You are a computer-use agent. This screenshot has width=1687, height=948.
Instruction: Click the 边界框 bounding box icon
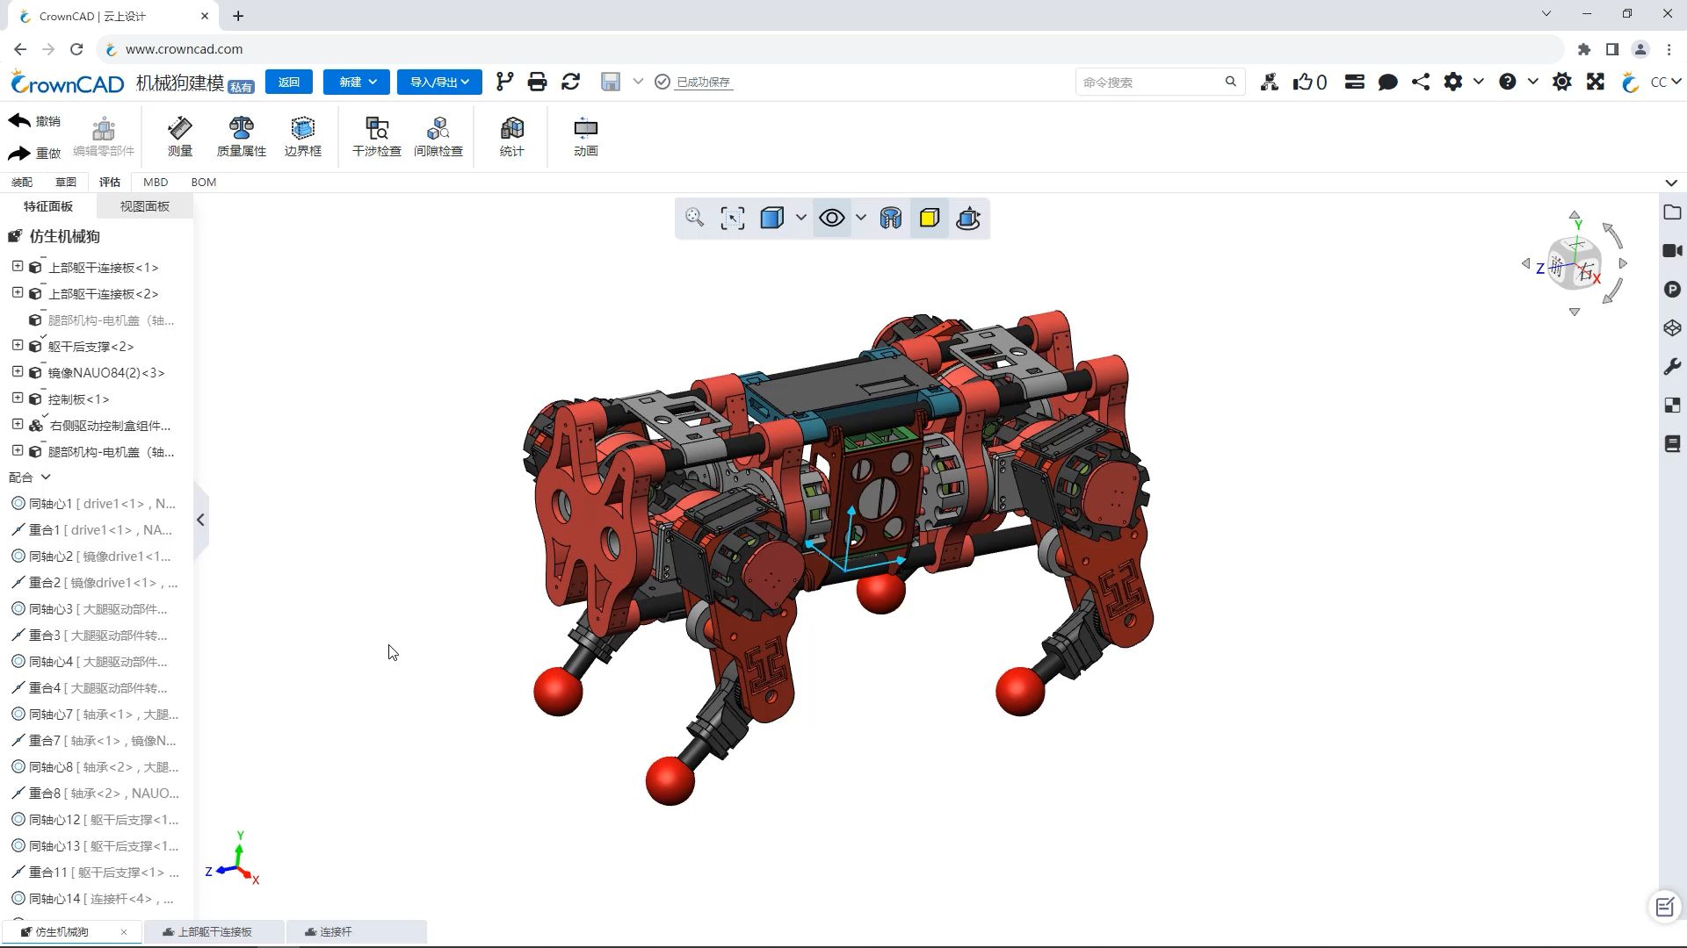click(302, 136)
